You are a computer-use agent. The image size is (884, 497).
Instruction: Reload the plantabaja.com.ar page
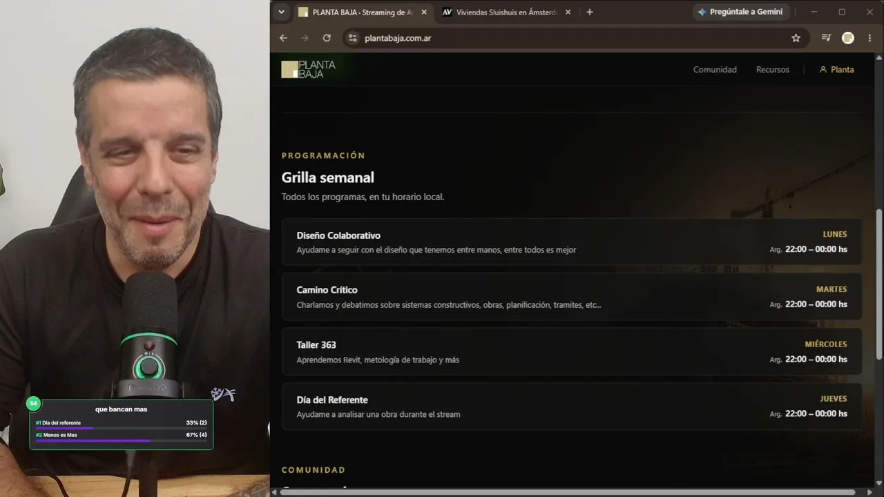tap(327, 38)
